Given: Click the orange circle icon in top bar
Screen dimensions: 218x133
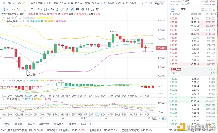Looking at the screenshot, I should click(24, 3).
